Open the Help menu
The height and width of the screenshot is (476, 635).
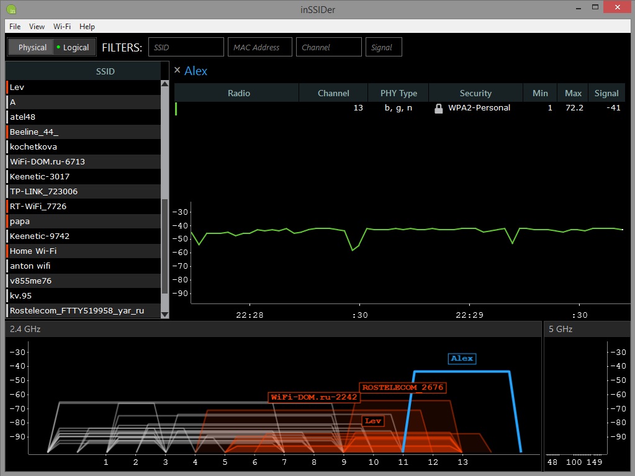(x=88, y=27)
